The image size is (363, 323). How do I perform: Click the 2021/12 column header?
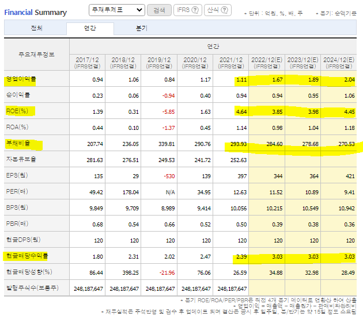click(231, 63)
